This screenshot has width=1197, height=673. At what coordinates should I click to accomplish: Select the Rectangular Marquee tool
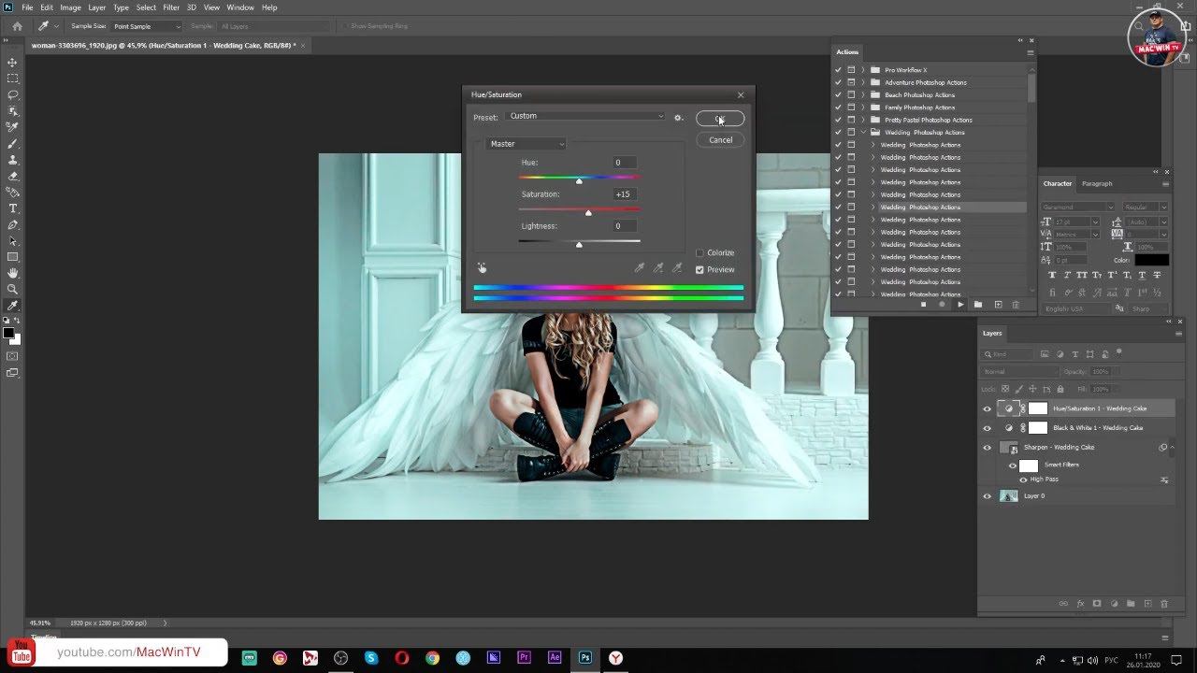coord(12,79)
